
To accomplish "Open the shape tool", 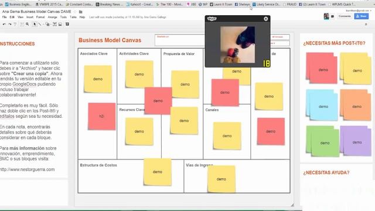I will click(x=47, y=24).
